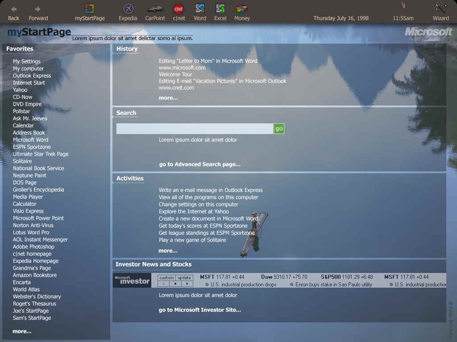This screenshot has height=342, width=457.
Task: Launch Expedia from the toolbar
Action: pos(128,9)
